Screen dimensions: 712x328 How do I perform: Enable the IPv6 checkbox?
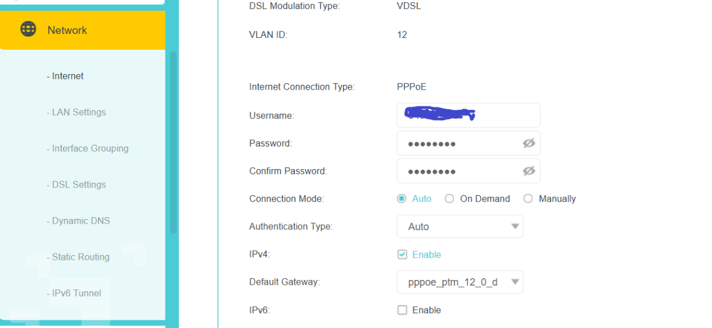pyautogui.click(x=402, y=310)
